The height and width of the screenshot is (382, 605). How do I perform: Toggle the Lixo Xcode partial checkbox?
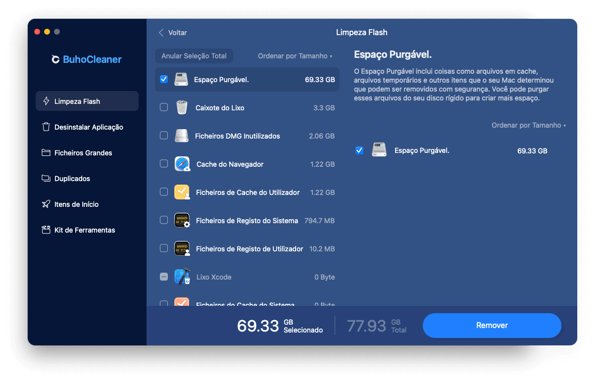[164, 277]
